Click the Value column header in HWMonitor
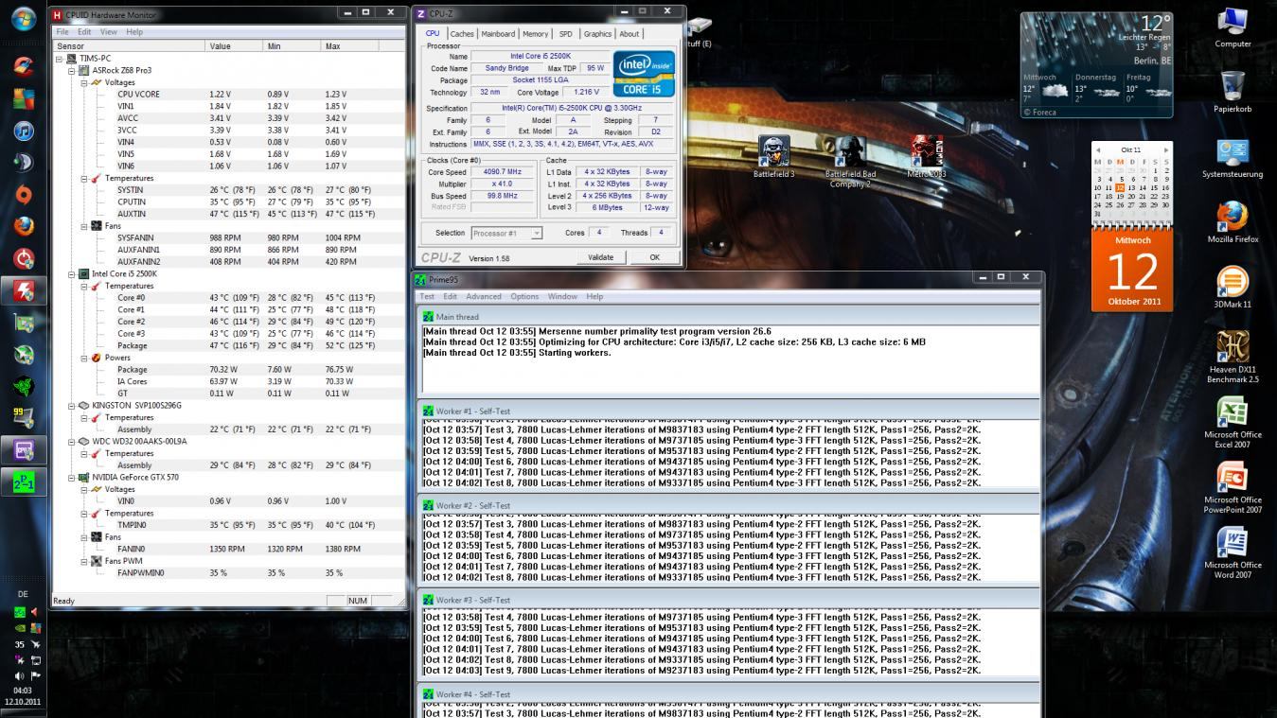The width and height of the screenshot is (1277, 718). coord(234,45)
